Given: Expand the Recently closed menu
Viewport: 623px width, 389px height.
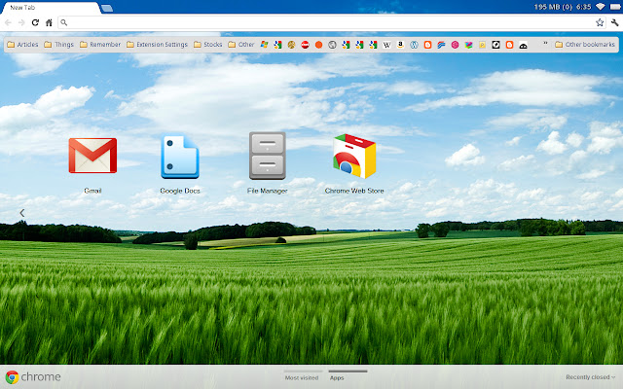Looking at the screenshot, I should 591,377.
